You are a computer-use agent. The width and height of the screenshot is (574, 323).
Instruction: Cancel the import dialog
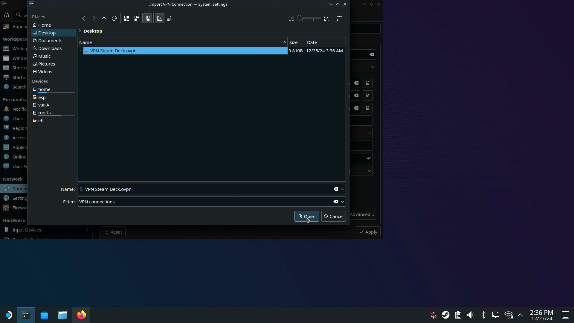(334, 217)
